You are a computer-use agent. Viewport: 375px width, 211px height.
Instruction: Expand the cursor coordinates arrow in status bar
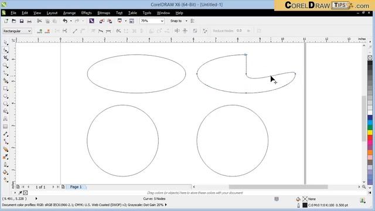(36, 199)
